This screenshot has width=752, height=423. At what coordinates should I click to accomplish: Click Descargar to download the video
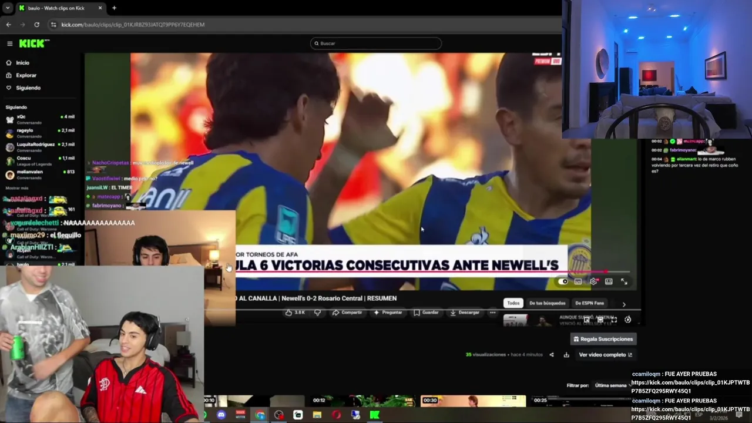point(465,313)
